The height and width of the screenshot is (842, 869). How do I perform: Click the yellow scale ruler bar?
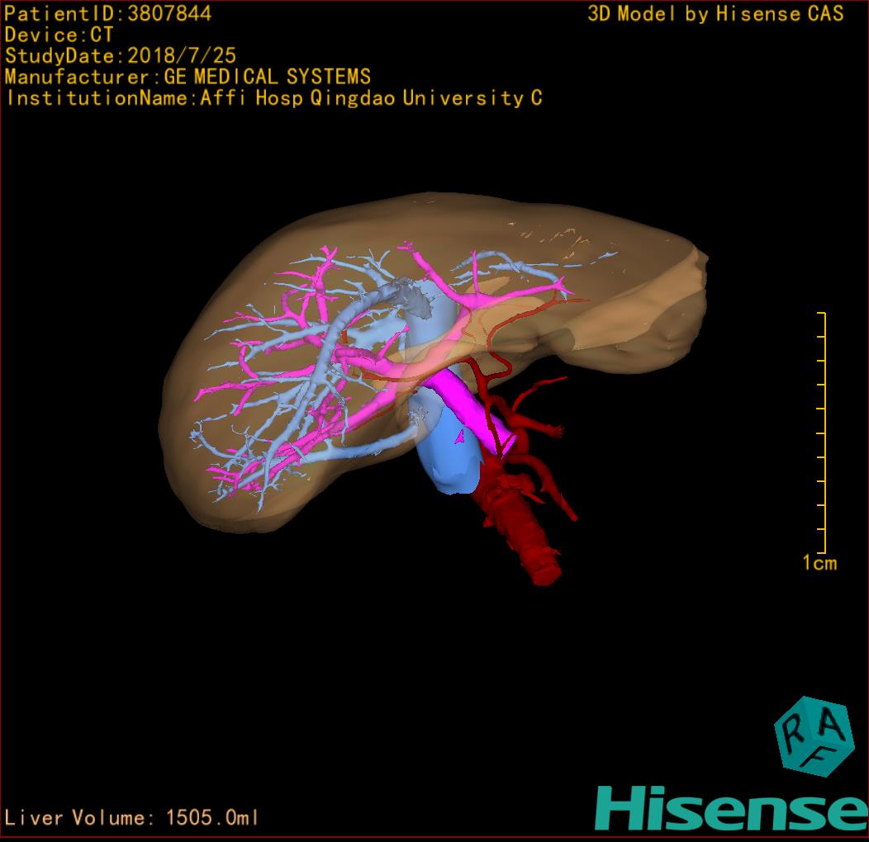pos(824,433)
